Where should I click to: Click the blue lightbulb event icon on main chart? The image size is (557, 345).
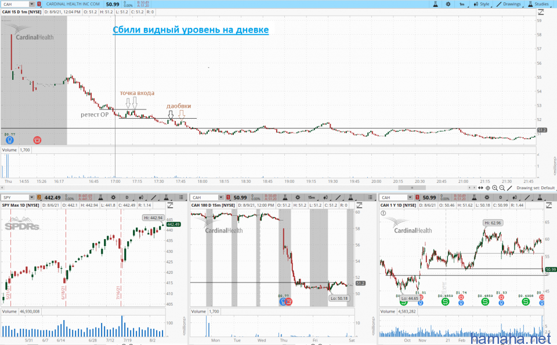[10, 140]
